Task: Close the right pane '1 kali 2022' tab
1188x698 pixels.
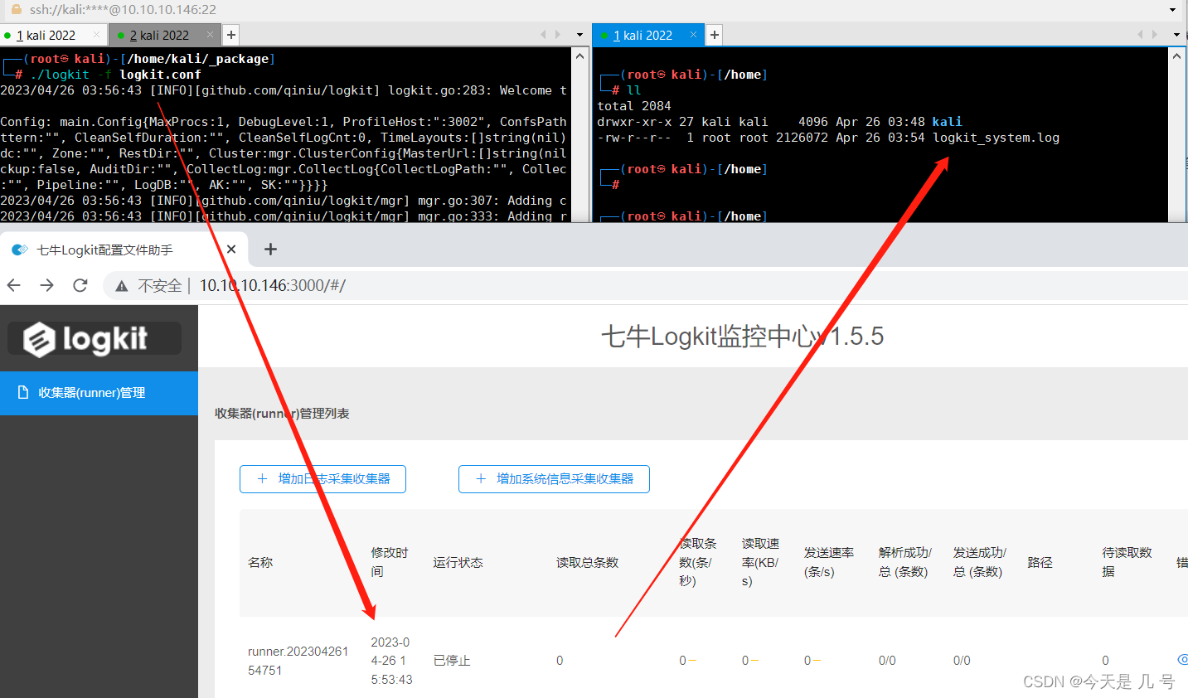Action: (x=693, y=35)
